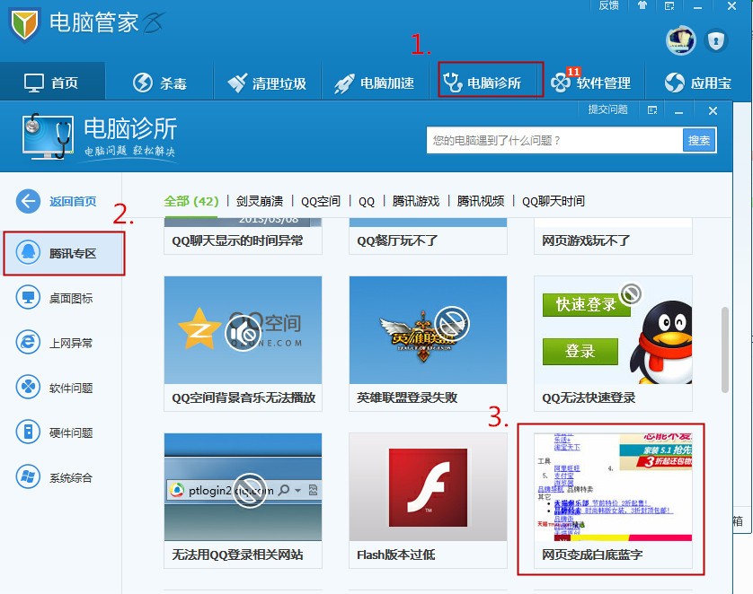This screenshot has height=594, width=753.
Task: Open the main menu icon beside the shirt icon
Action: coord(669,6)
